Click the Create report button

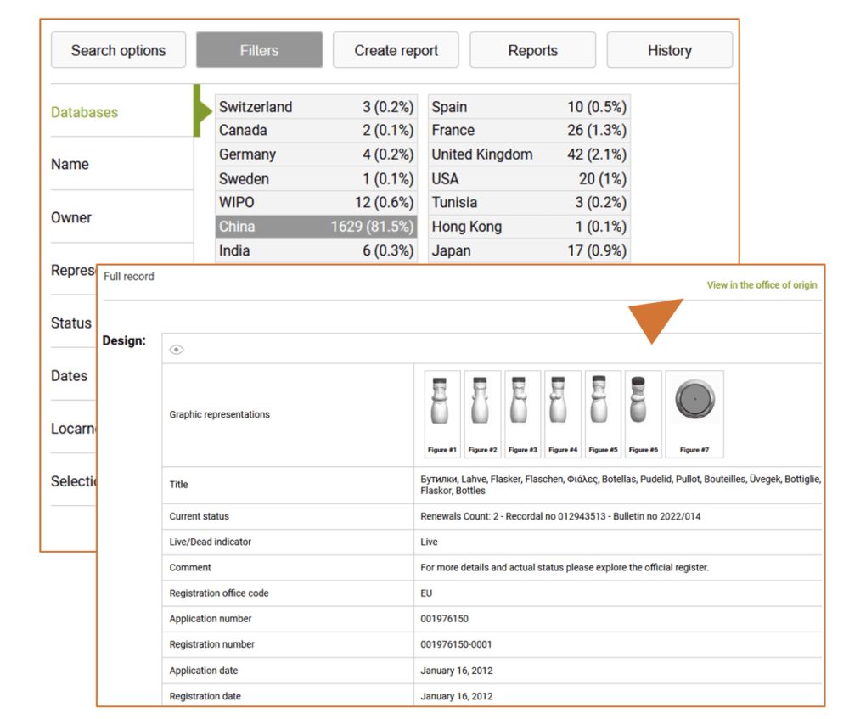pos(396,50)
